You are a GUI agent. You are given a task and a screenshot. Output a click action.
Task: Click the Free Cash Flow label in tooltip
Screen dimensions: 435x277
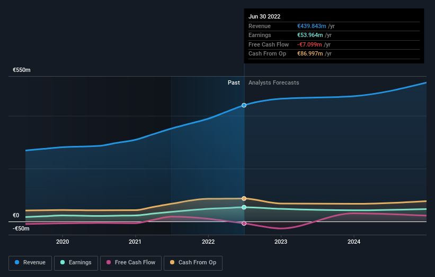(x=269, y=44)
